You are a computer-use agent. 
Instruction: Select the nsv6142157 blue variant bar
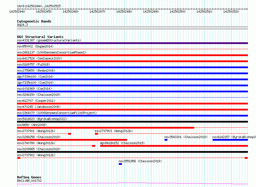(x=230, y=140)
